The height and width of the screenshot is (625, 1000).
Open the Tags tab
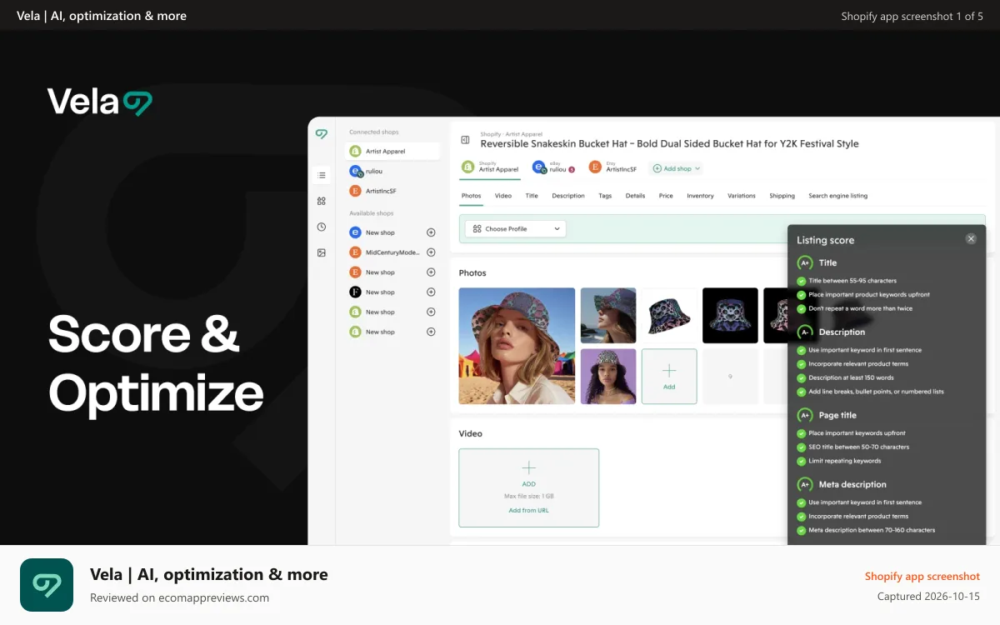point(605,196)
